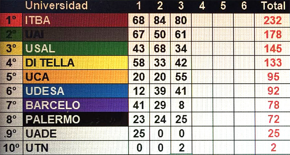The image size is (290, 155).
Task: Click ITBA round 2 score 84
Action: pos(160,20)
